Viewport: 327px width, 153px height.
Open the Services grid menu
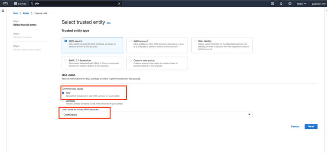tap(20, 4)
